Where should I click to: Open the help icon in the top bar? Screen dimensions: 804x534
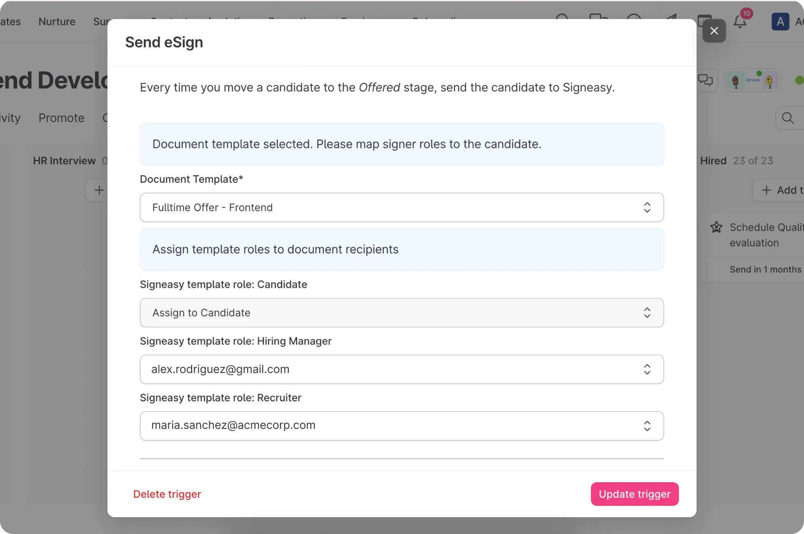click(634, 18)
